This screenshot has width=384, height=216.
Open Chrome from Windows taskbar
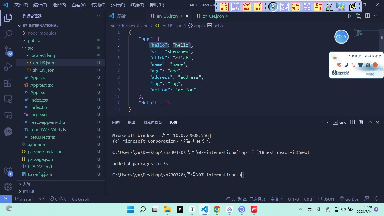coord(217,209)
